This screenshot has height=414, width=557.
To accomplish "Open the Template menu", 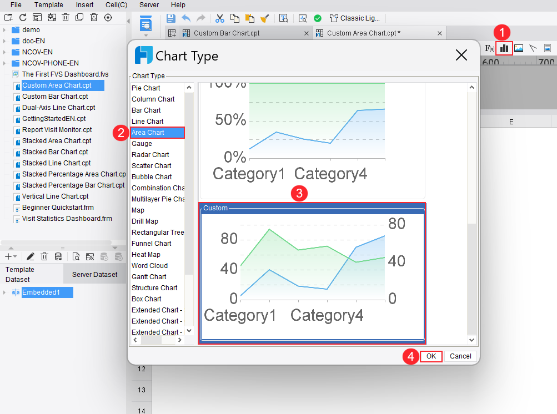I will click(x=49, y=5).
